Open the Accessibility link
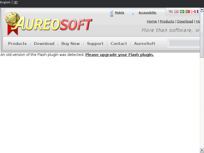Image resolution: width=204 pixels, height=153 pixels. pos(147,13)
